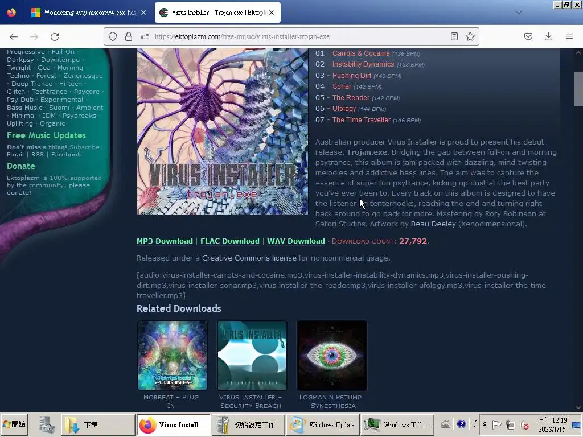Screen dimensions: 583x437
Task: Open track Pushing Dirt
Action: coord(352,76)
